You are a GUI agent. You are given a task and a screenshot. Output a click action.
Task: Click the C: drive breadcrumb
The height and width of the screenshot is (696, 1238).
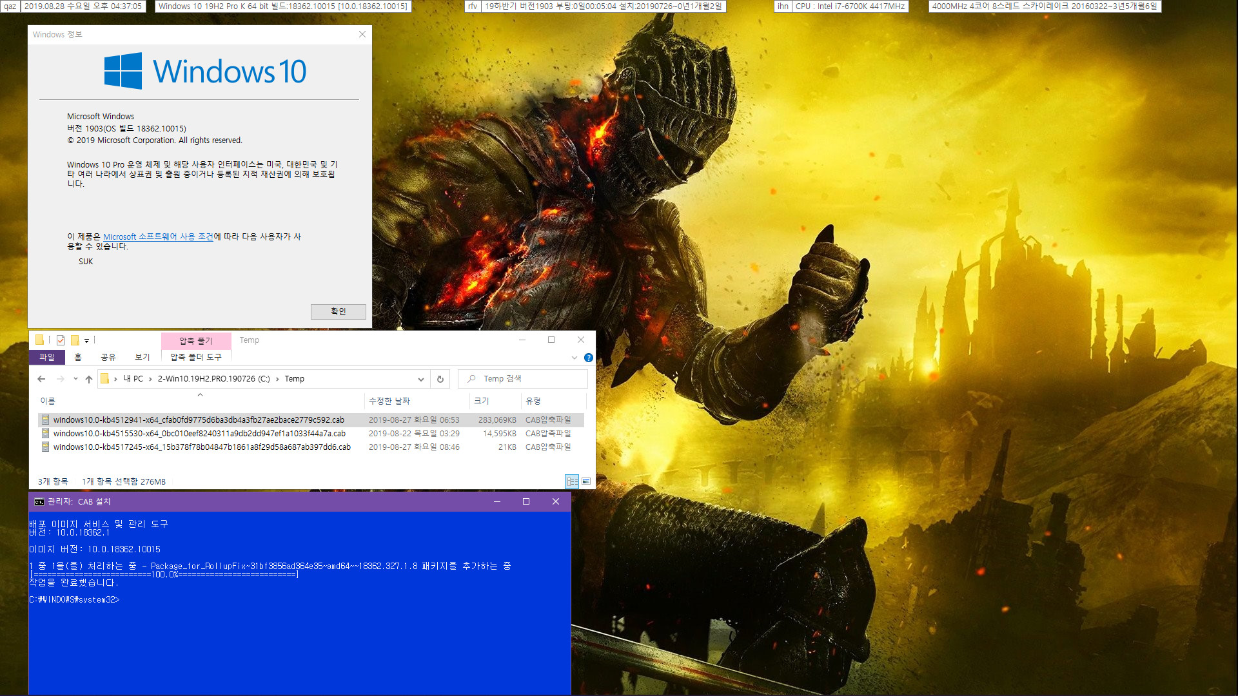click(x=214, y=379)
